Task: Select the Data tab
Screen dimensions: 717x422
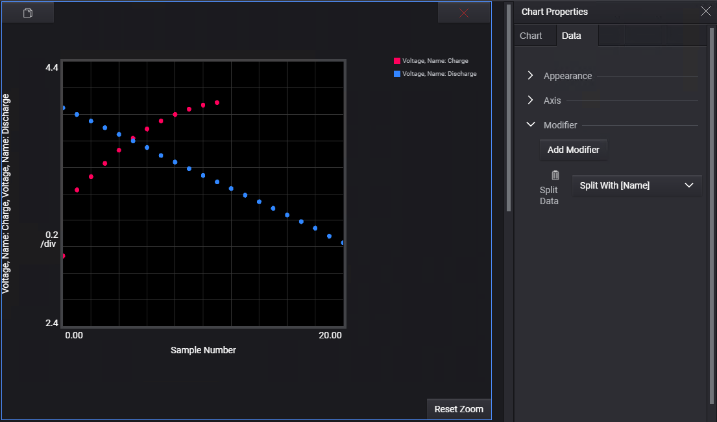Action: (x=571, y=36)
